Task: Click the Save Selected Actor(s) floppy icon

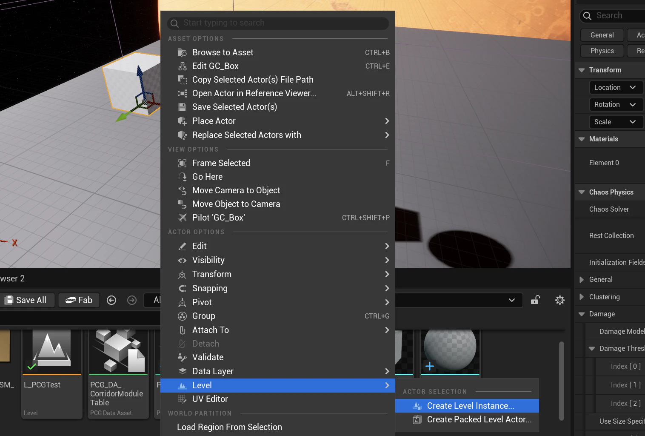Action: tap(182, 107)
